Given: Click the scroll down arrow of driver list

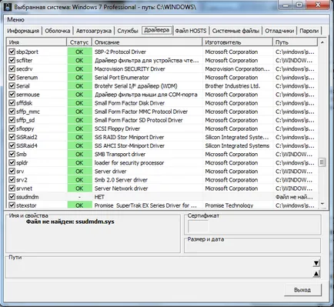Looking at the screenshot, I should click(x=322, y=204).
